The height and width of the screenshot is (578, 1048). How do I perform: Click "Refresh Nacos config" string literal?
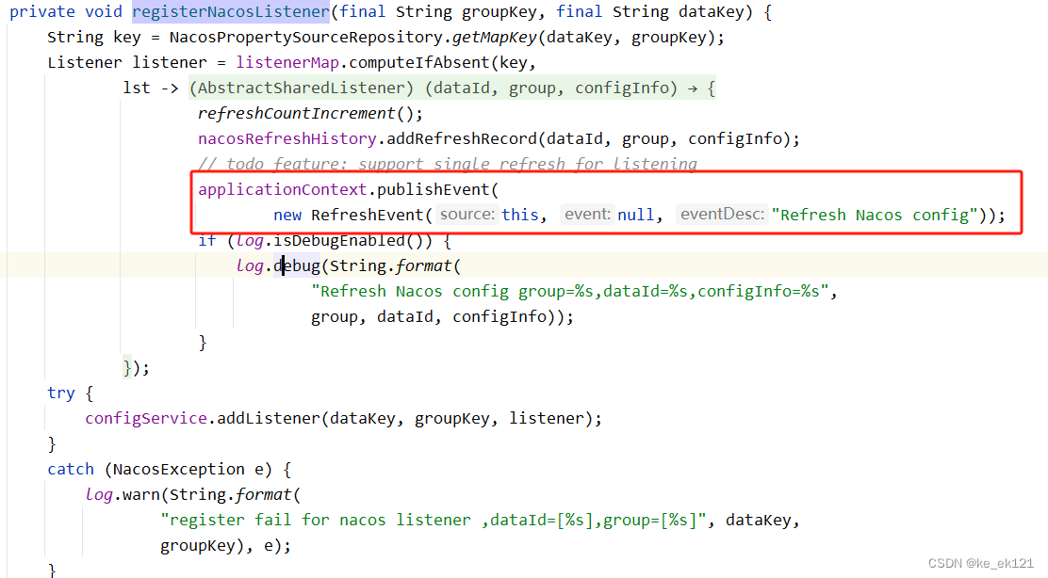click(875, 215)
